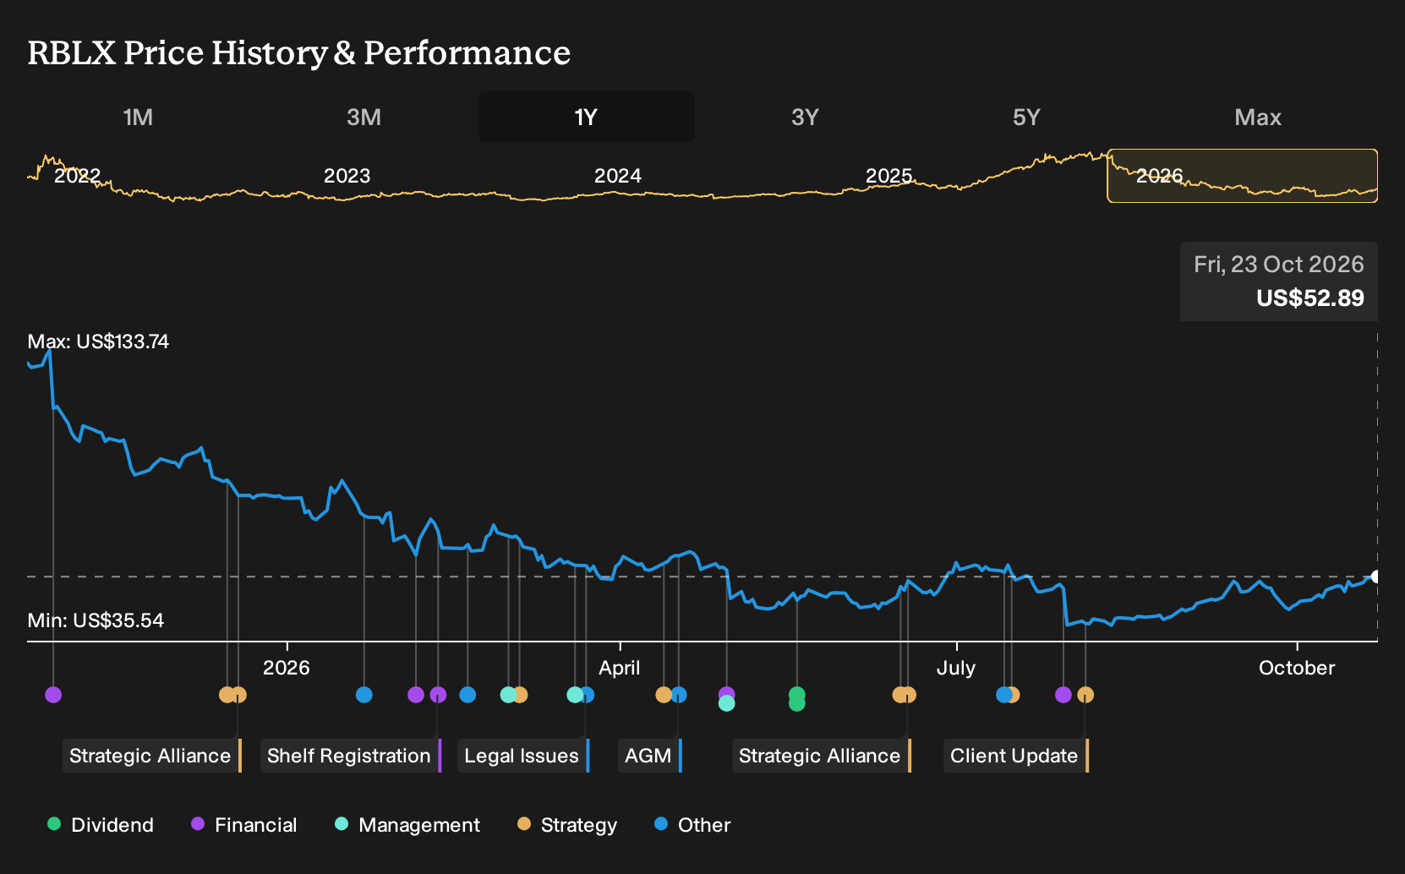
Task: Toggle the Financial legend filter
Action: (x=244, y=825)
